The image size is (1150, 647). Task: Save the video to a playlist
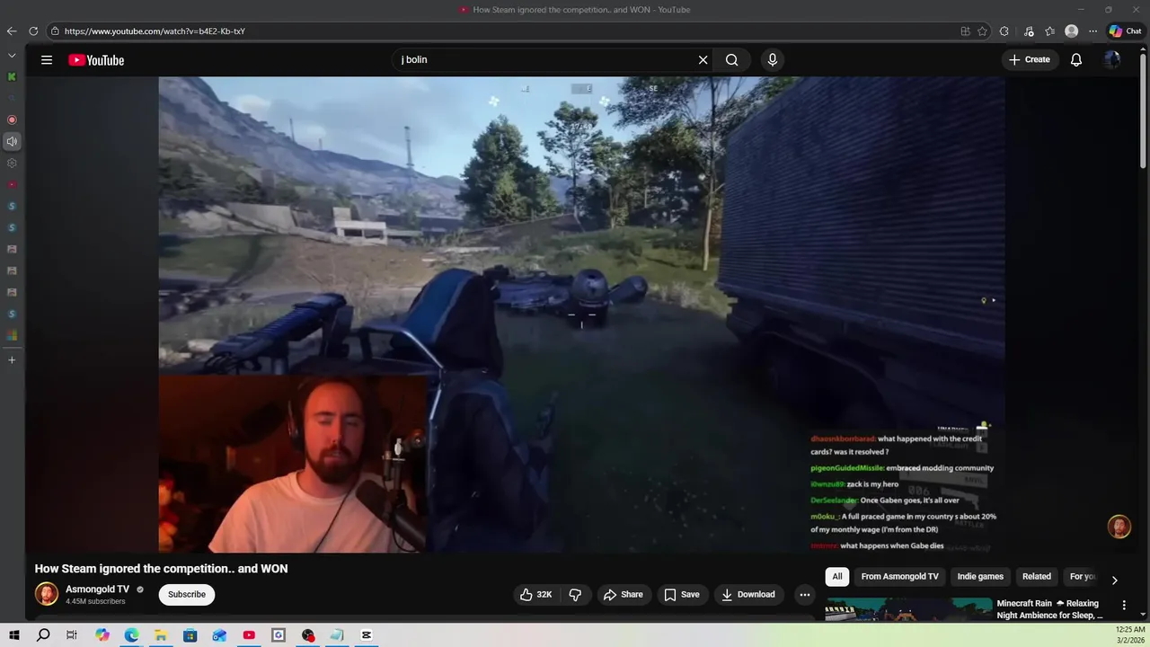coord(681,594)
